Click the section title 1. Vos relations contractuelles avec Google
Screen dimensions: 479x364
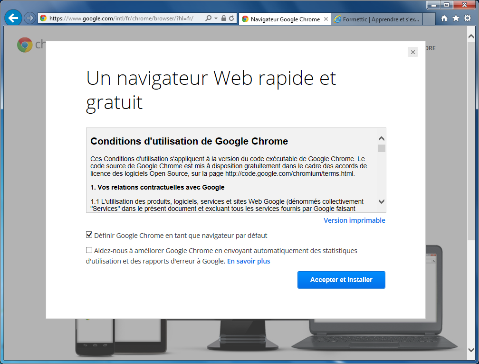157,187
